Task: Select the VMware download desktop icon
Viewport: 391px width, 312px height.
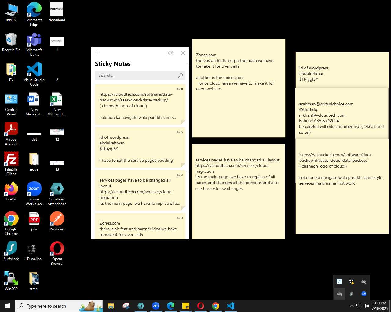Action: point(57,12)
